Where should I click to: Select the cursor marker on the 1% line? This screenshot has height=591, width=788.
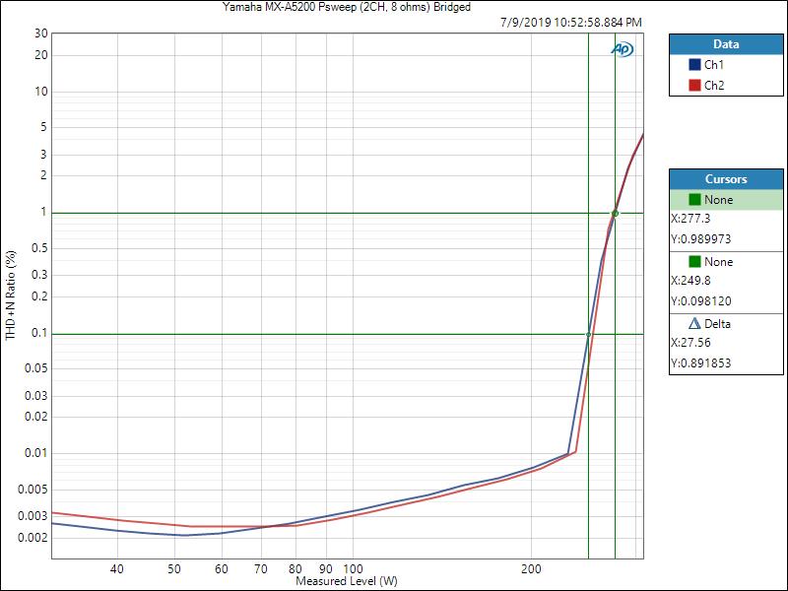pyautogui.click(x=615, y=213)
